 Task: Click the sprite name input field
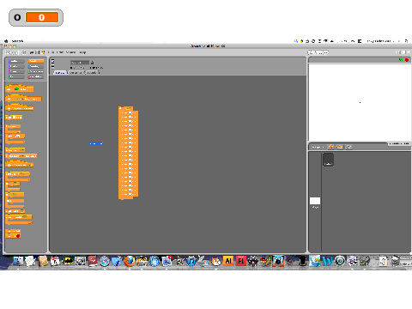[x=80, y=63]
